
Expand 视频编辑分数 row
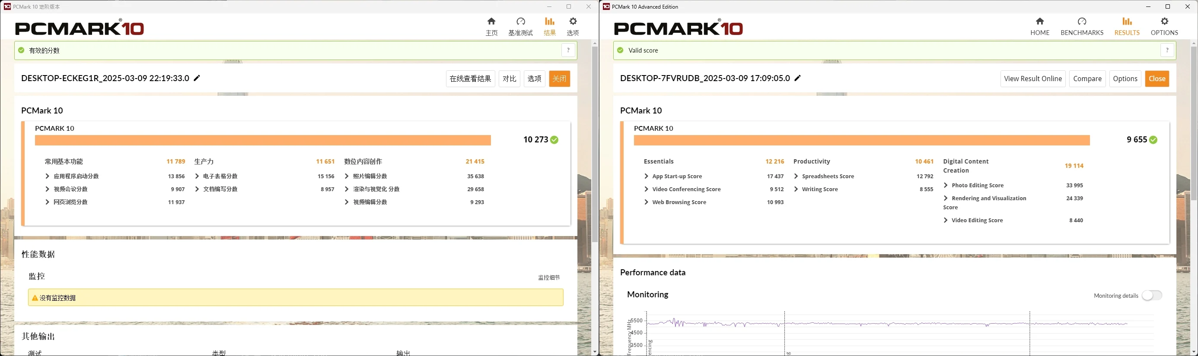click(347, 202)
